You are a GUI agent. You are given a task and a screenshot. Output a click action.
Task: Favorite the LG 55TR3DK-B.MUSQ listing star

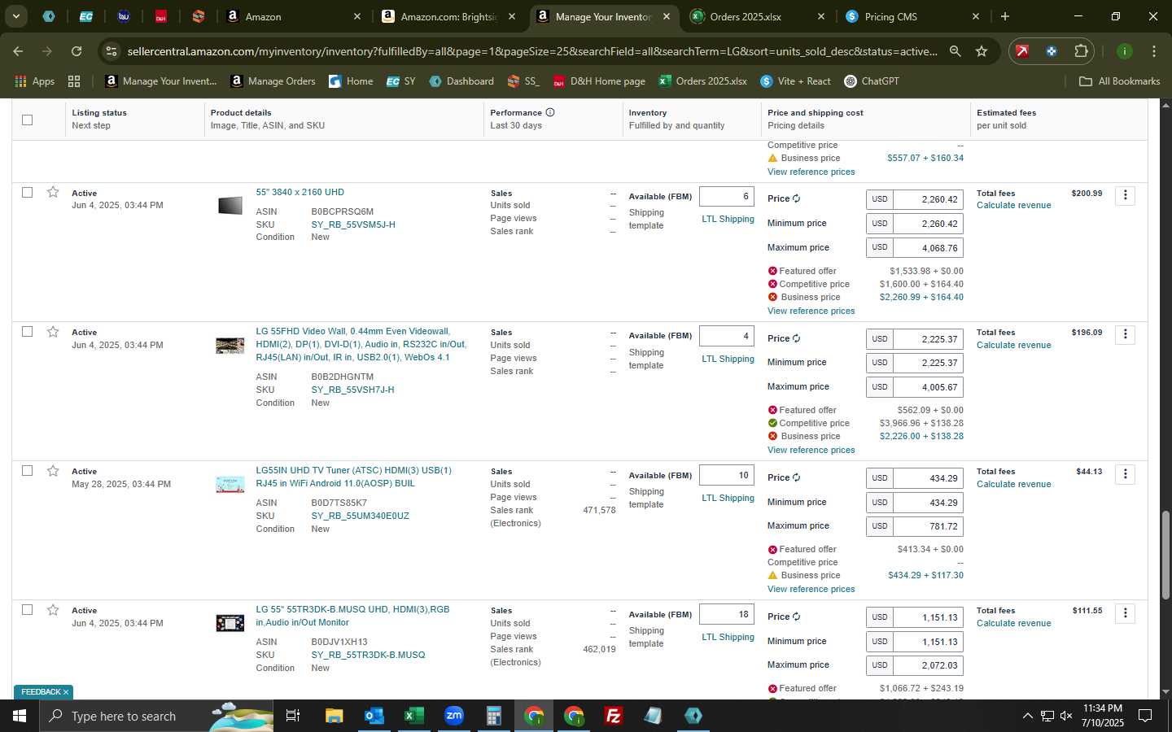[x=53, y=610]
